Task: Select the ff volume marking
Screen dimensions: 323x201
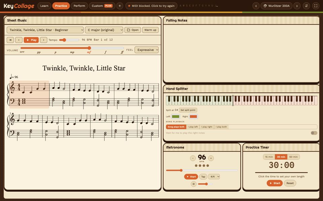Action: click(x=122, y=52)
